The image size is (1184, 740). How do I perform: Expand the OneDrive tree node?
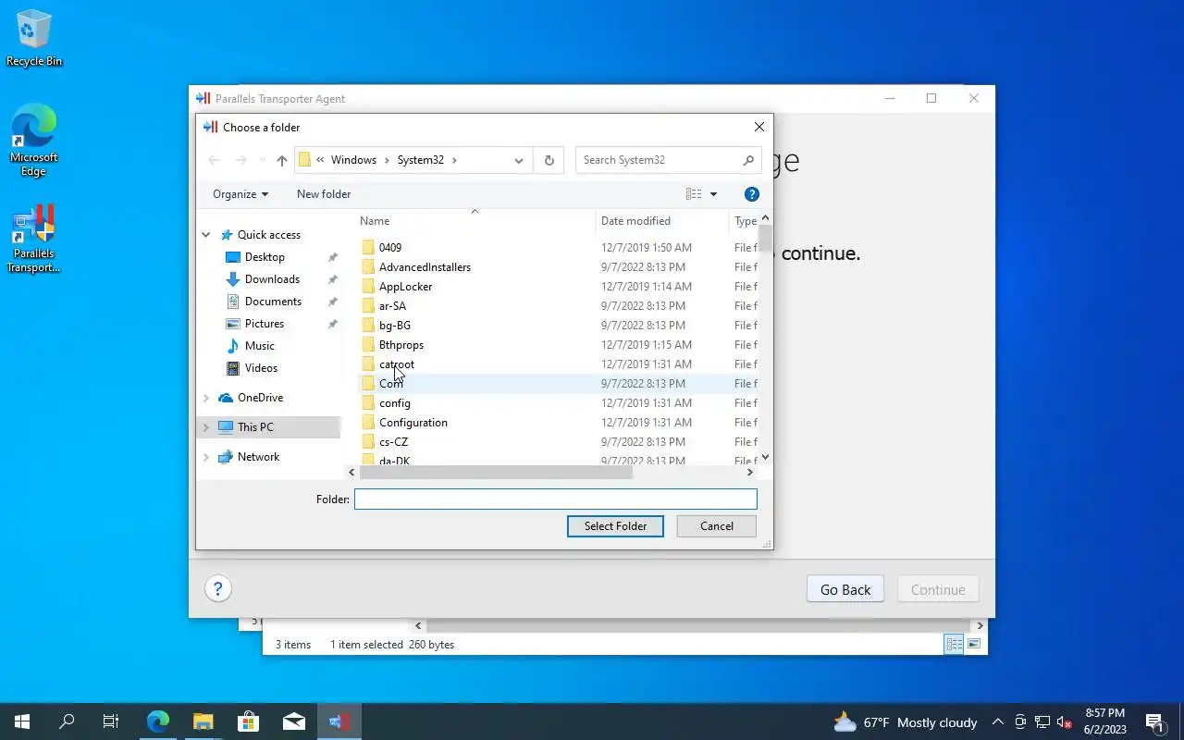[206, 398]
